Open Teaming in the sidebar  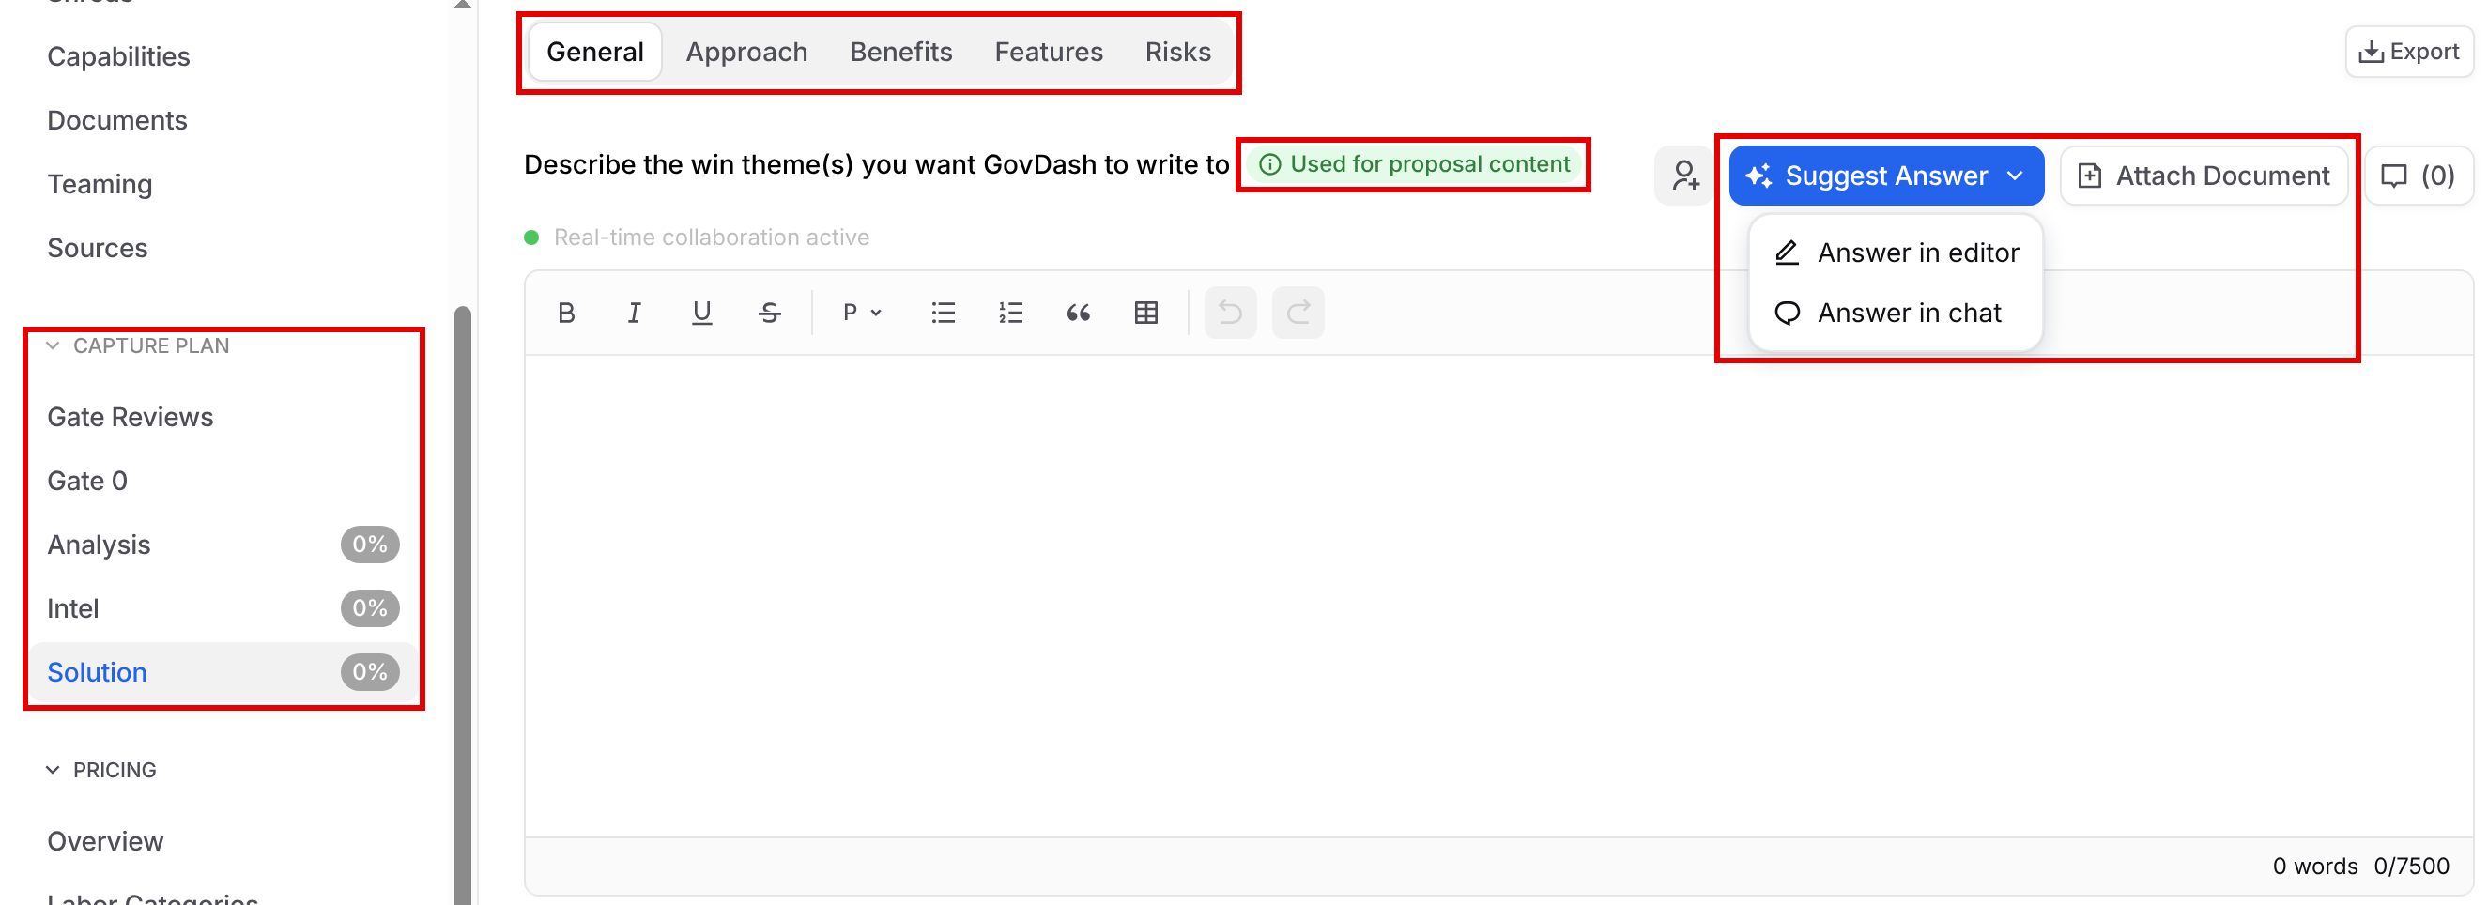[100, 185]
